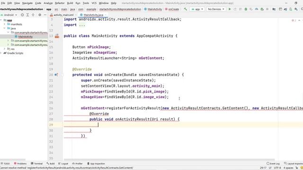Image resolution: width=303 pixels, height=170 pixels.
Task: Open the App Inspection tool window
Action: (96, 163)
